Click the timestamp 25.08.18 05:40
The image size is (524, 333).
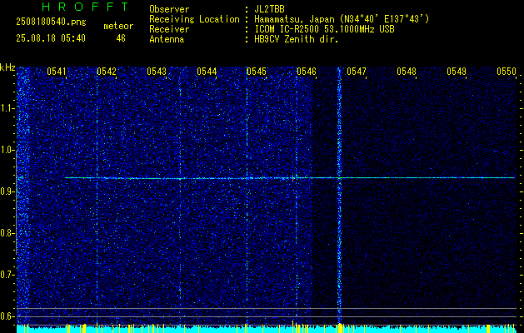pos(51,38)
